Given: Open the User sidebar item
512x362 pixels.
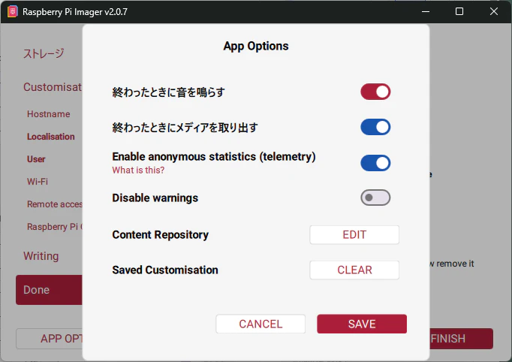Looking at the screenshot, I should click(x=36, y=159).
